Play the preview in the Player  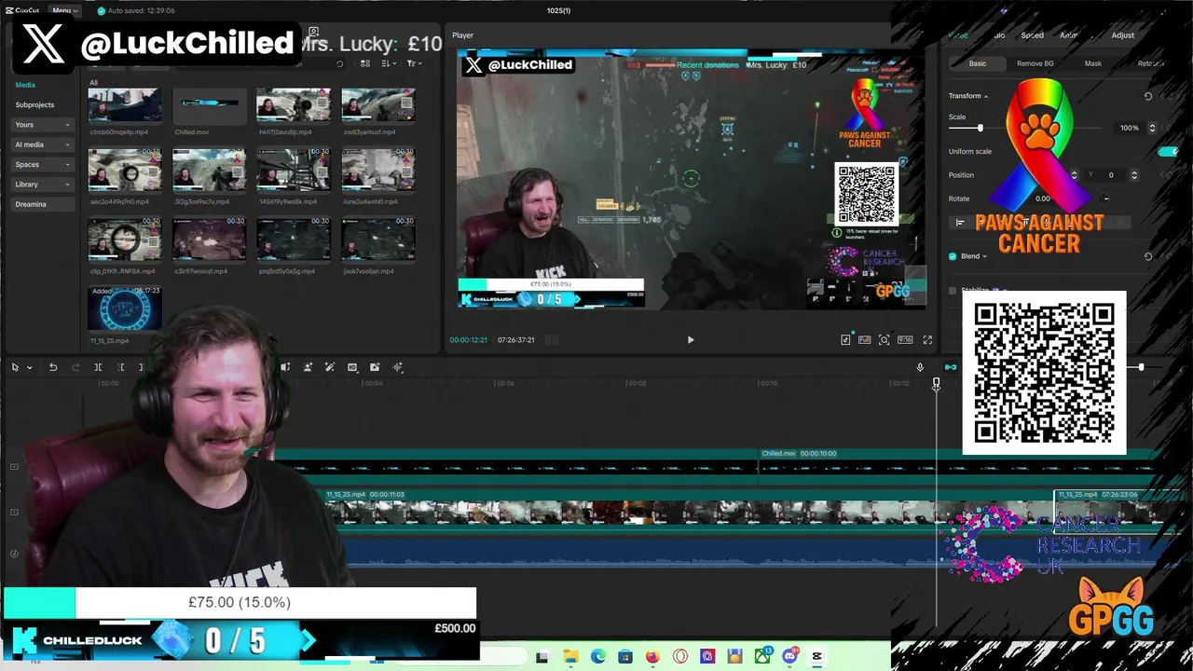pos(691,340)
